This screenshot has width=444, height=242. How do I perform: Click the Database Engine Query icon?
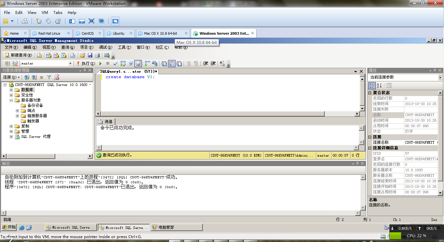point(39,55)
